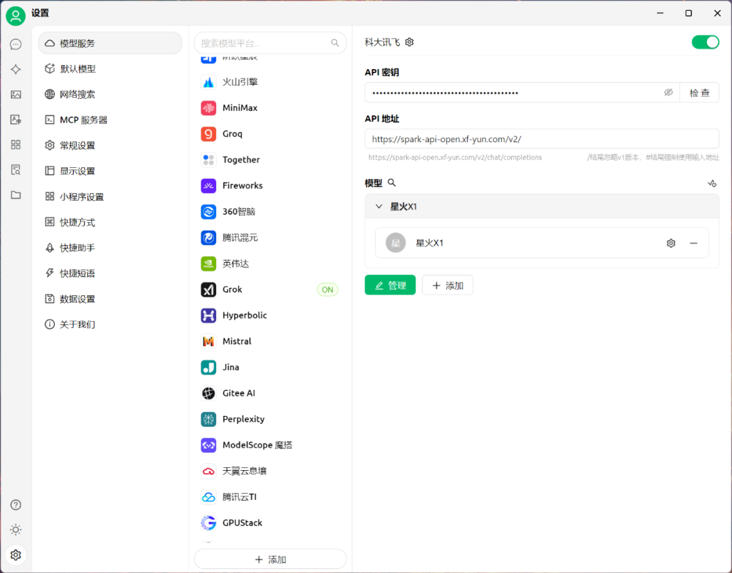Open the image painting page
The image size is (732, 573).
point(16,95)
